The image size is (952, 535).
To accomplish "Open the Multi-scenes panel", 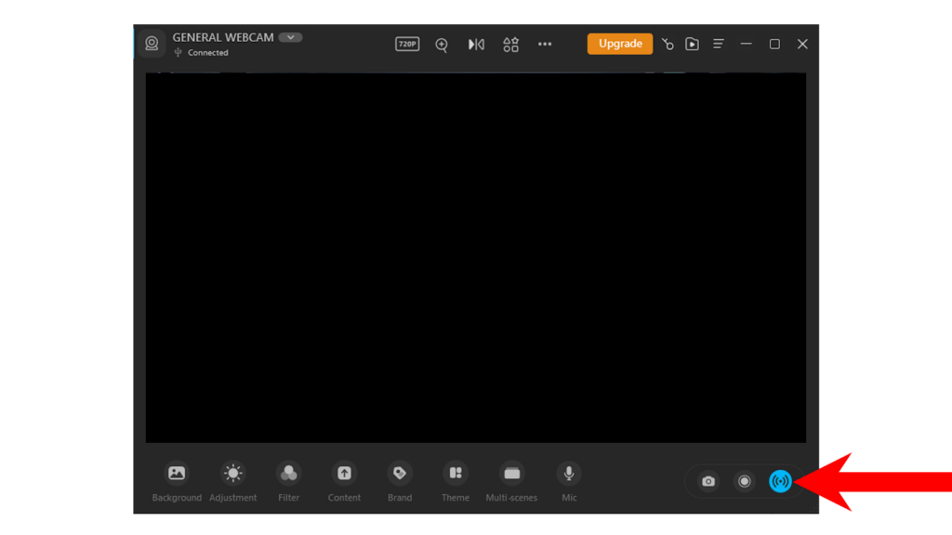I will click(x=511, y=482).
